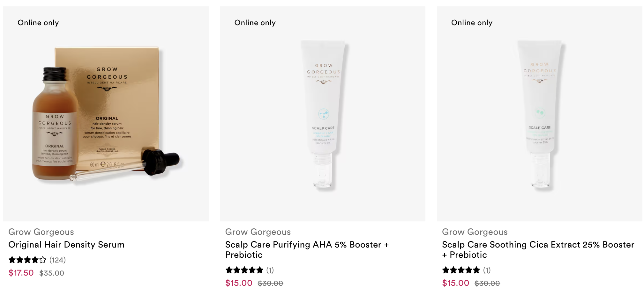Click the four-star rating of Hair Density Serum
This screenshot has width=644, height=288.
point(27,260)
